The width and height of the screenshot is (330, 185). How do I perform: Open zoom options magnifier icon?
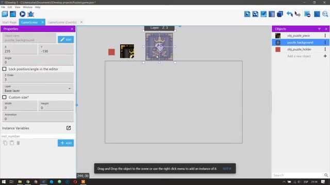tap(325, 14)
